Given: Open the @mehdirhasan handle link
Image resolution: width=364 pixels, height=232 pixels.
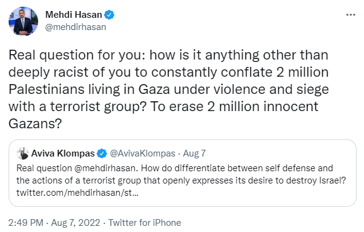Looking at the screenshot, I should coord(76,27).
